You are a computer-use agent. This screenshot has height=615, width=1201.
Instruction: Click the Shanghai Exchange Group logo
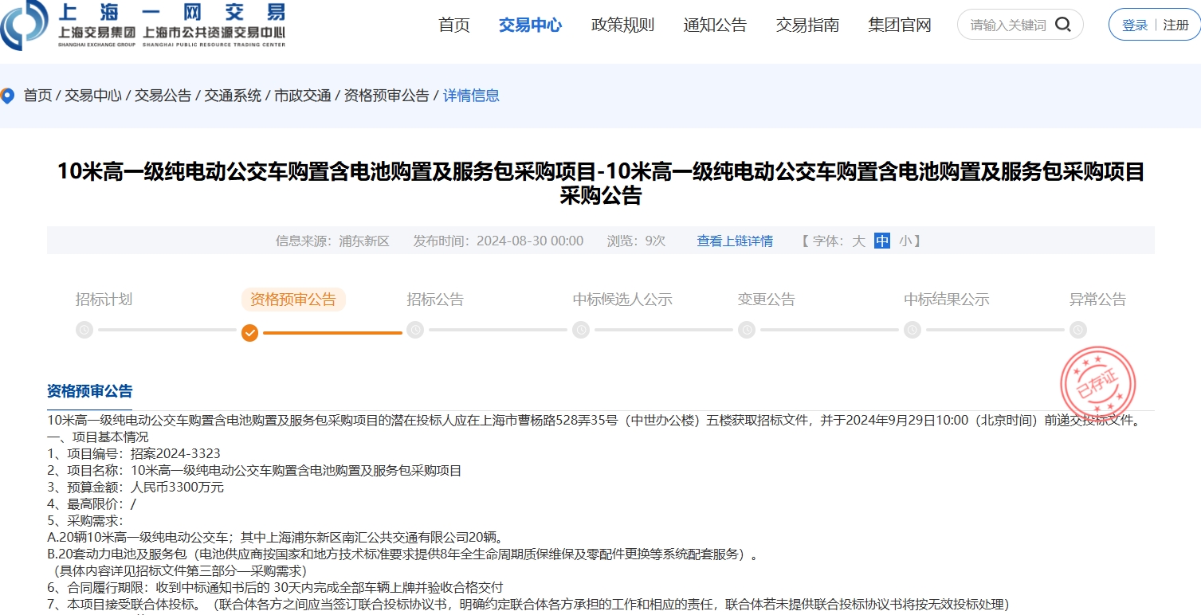[143, 25]
